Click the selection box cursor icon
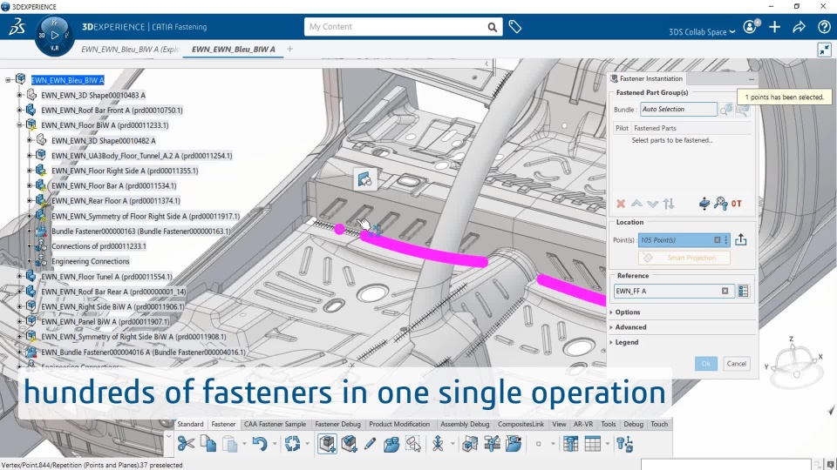The image size is (837, 470). pos(413,443)
